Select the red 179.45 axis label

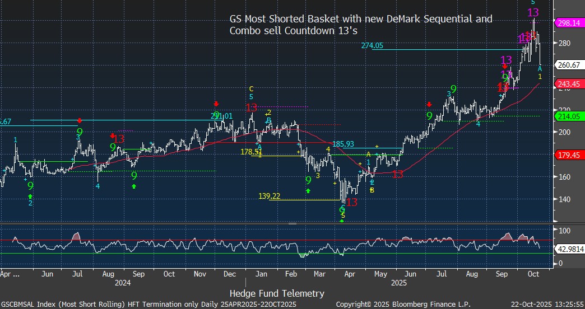pyautogui.click(x=569, y=155)
